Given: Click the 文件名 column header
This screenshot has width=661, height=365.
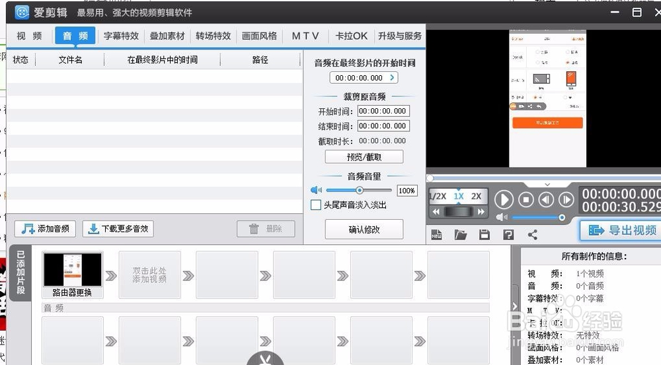Looking at the screenshot, I should pyautogui.click(x=70, y=60).
